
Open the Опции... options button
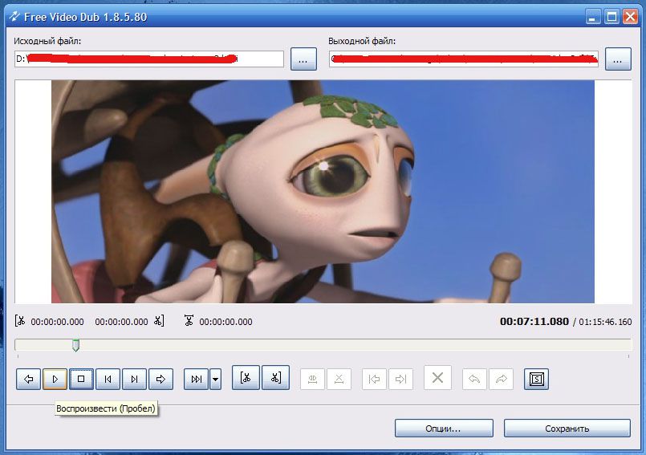[444, 429]
